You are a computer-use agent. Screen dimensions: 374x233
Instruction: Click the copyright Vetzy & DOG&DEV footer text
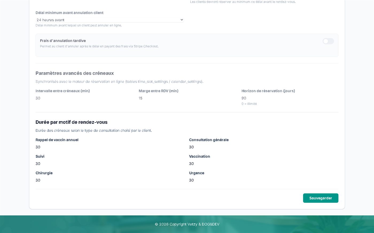tap(187, 224)
